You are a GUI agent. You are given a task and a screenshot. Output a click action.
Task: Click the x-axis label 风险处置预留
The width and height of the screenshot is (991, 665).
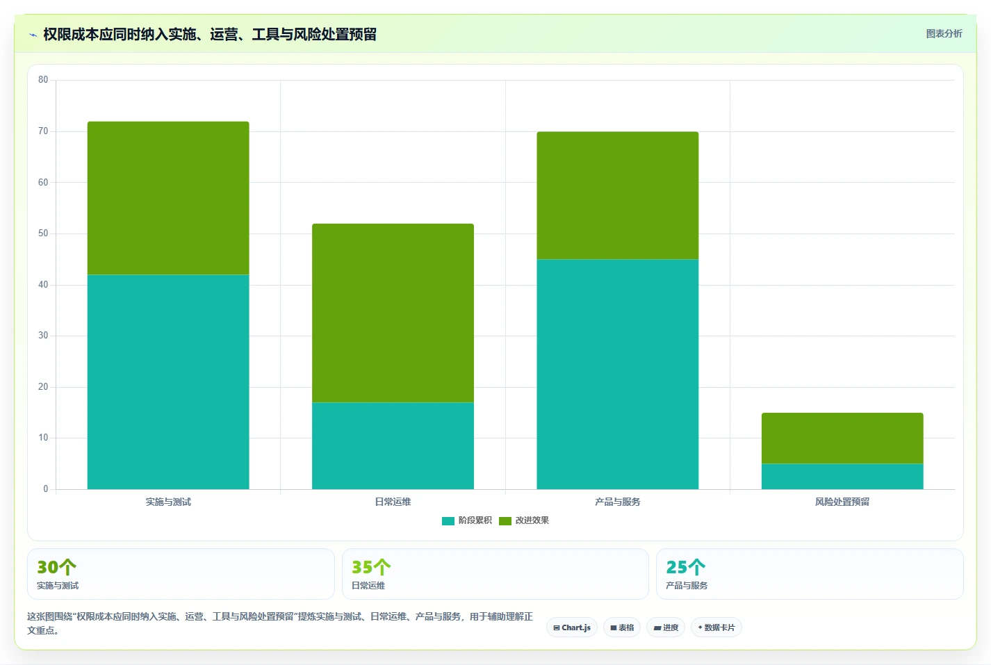pos(842,502)
